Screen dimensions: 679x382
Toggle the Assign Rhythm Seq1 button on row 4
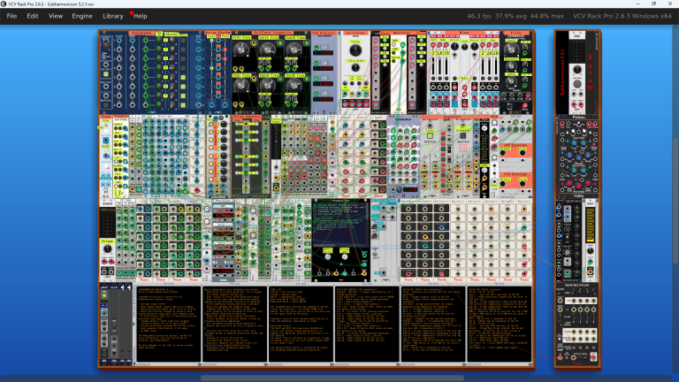tap(212, 68)
